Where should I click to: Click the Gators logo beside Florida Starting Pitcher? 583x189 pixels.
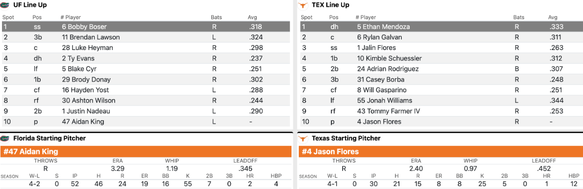(x=5, y=138)
